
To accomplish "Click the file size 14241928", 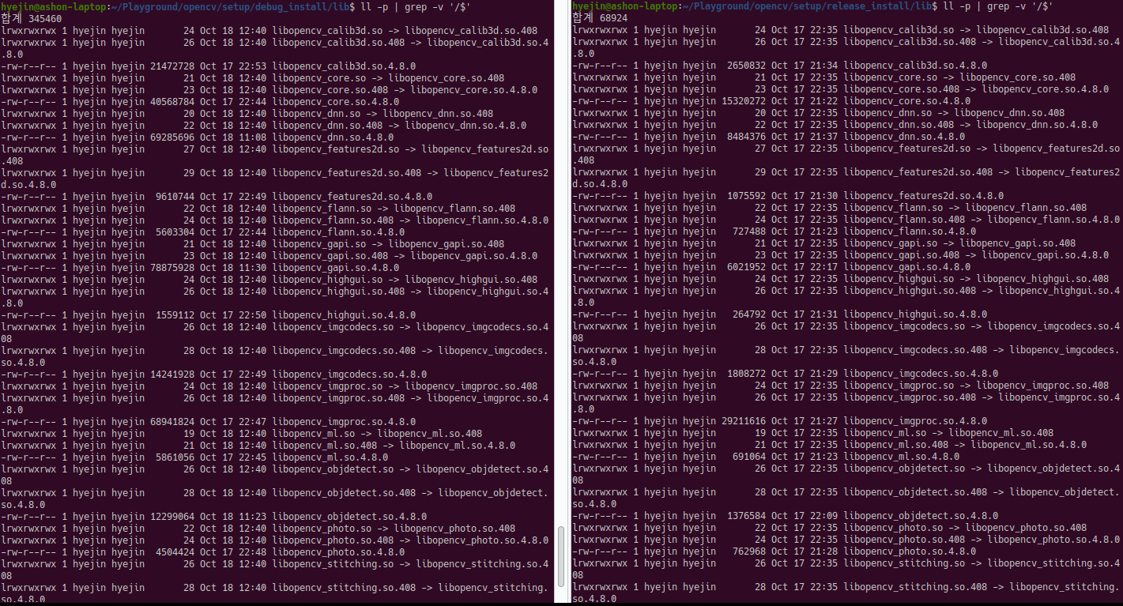I will [172, 375].
